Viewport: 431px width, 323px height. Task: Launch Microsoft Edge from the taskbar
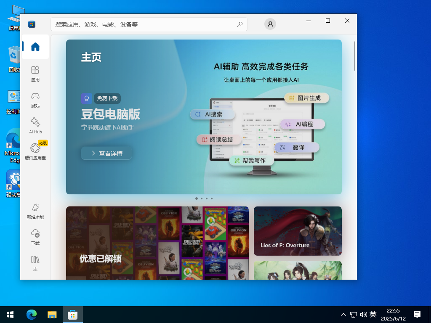pos(31,315)
